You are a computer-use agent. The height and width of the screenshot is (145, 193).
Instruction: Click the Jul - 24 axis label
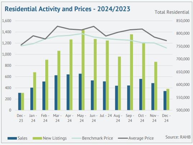(106, 116)
